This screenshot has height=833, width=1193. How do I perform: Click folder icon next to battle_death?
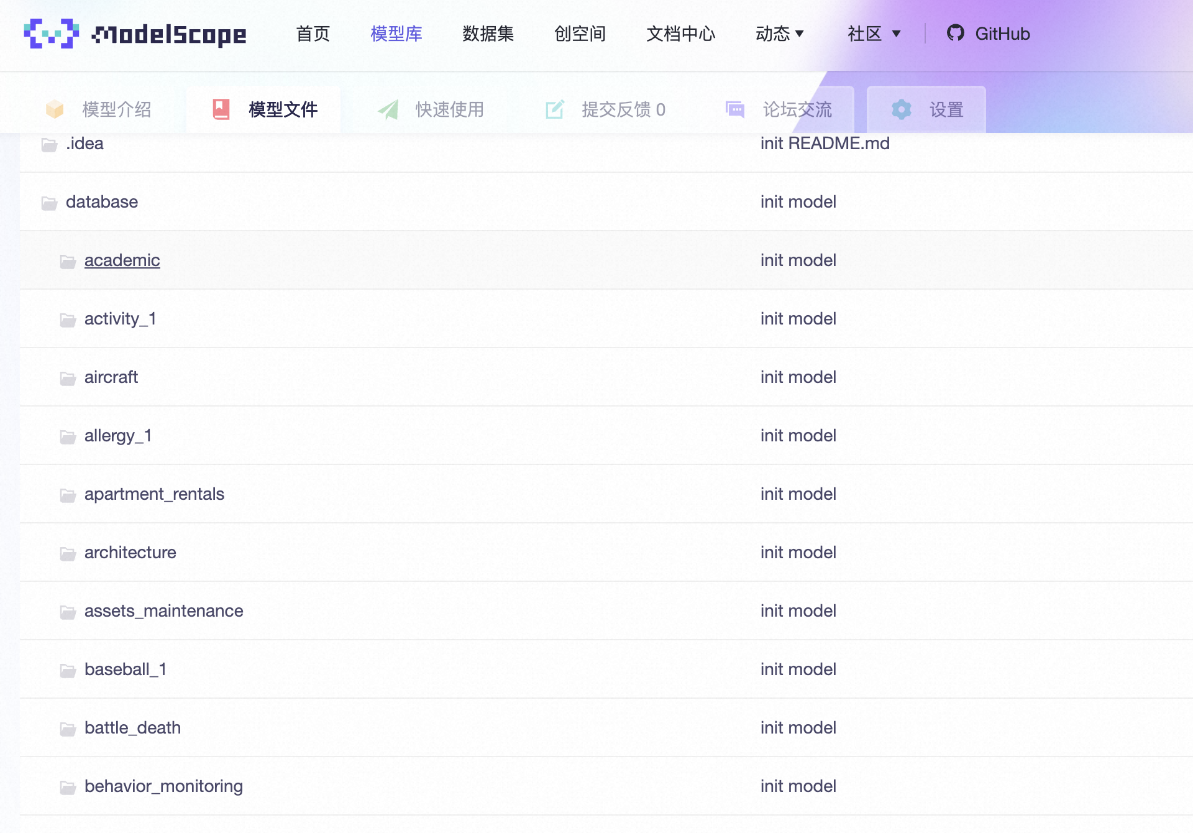[x=68, y=729]
